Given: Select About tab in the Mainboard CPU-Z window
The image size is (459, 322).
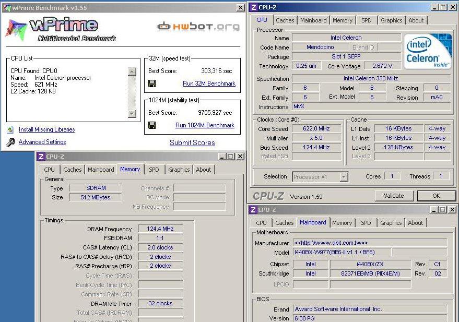Looking at the screenshot, I should pos(415,223).
